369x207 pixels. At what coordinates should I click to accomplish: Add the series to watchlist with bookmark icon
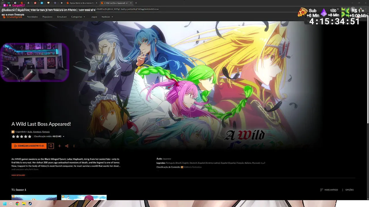tap(51, 146)
